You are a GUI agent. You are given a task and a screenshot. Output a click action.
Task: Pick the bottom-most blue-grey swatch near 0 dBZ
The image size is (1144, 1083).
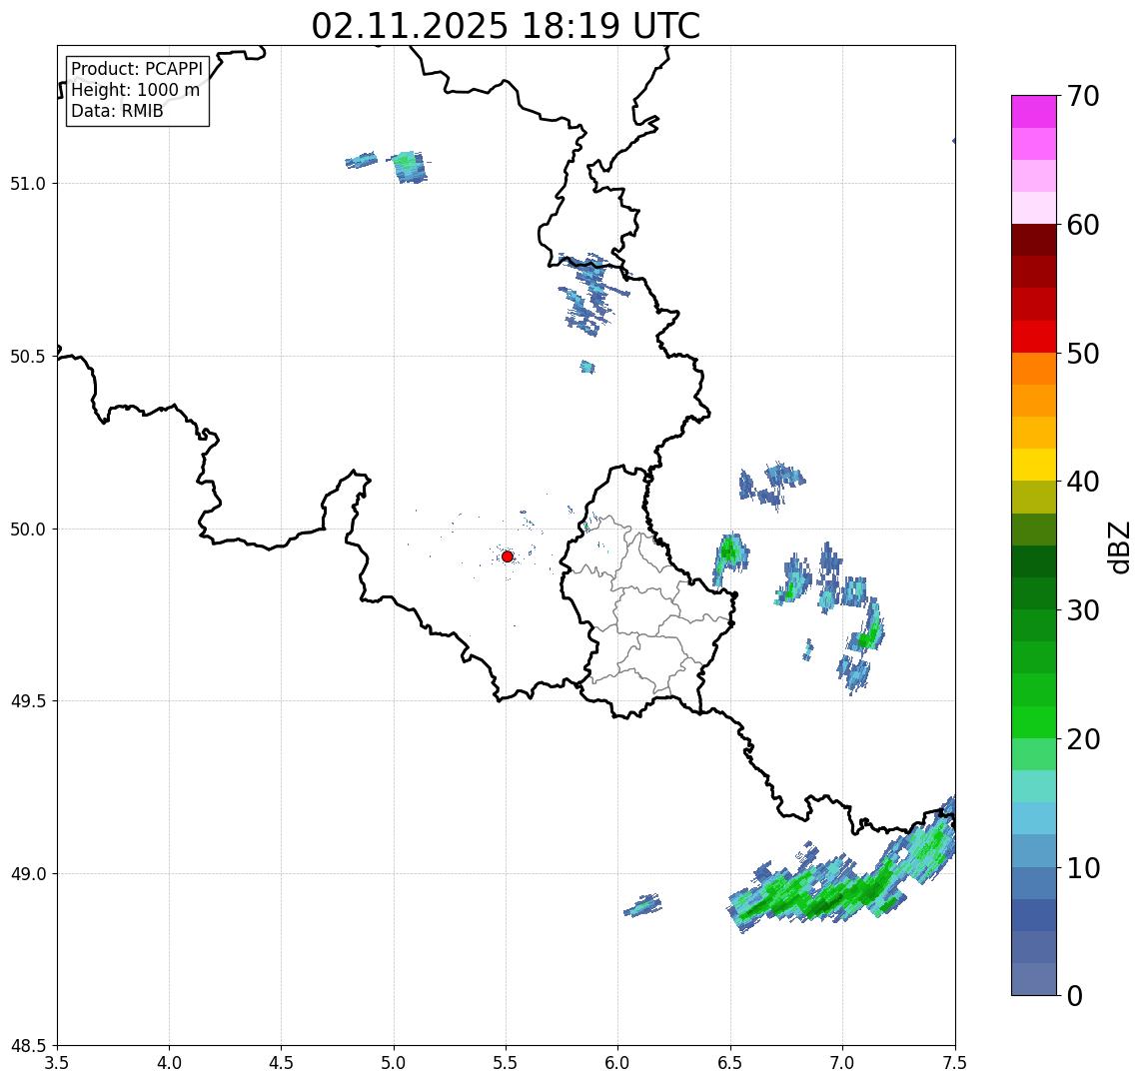(x=1033, y=979)
